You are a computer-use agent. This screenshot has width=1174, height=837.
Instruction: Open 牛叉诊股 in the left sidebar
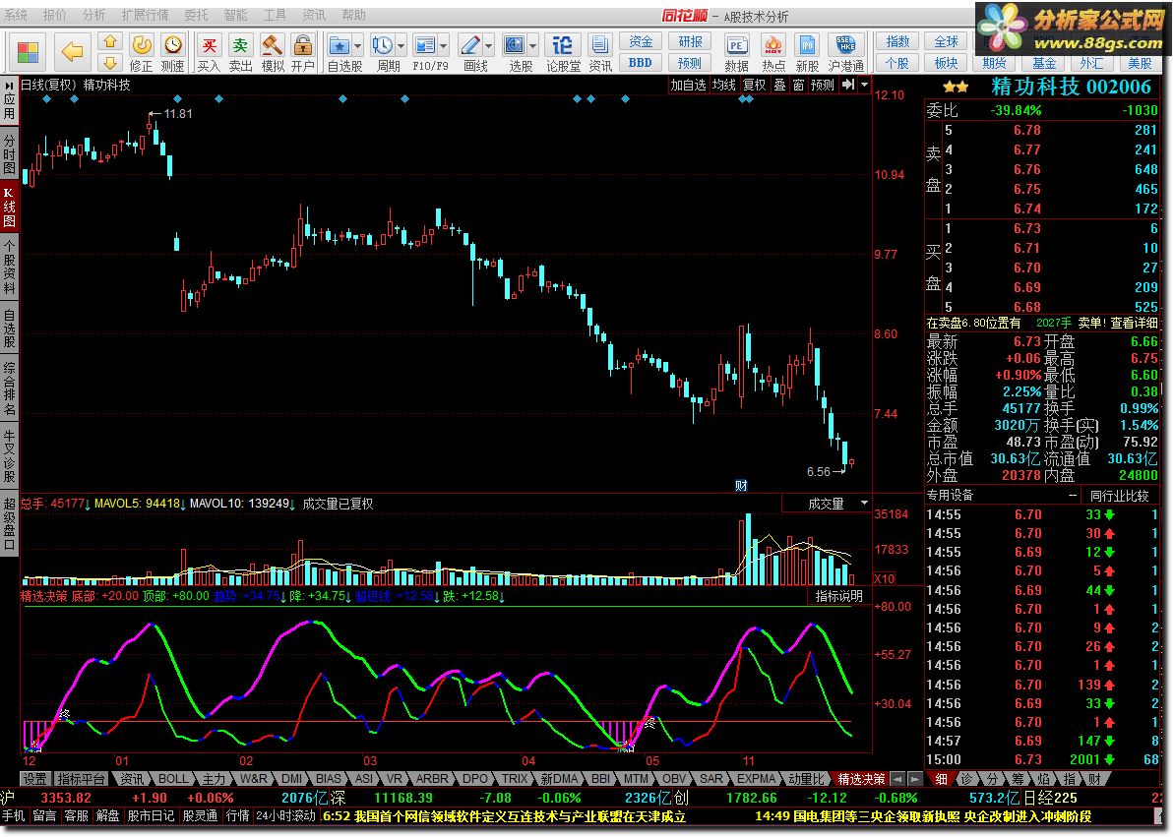pyautogui.click(x=9, y=456)
